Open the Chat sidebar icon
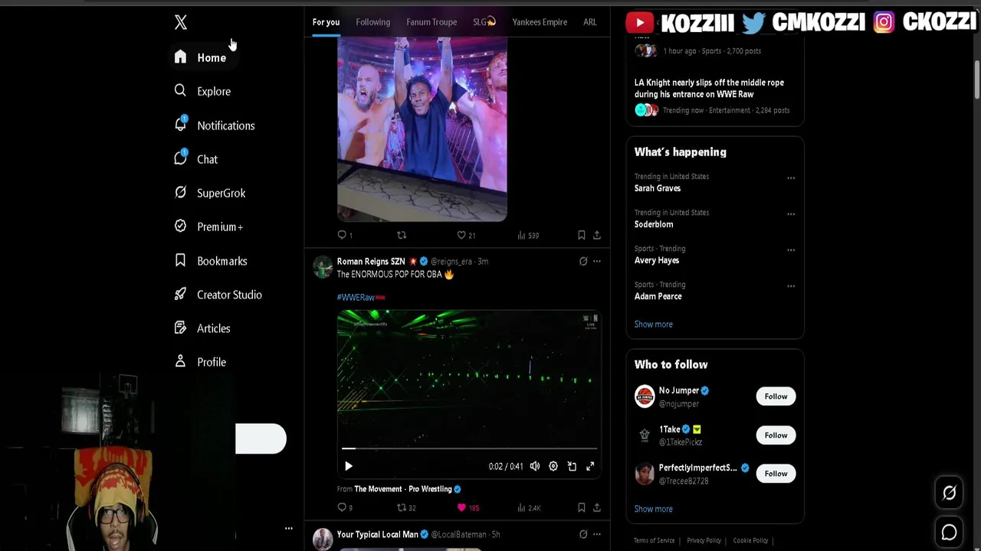 180,158
